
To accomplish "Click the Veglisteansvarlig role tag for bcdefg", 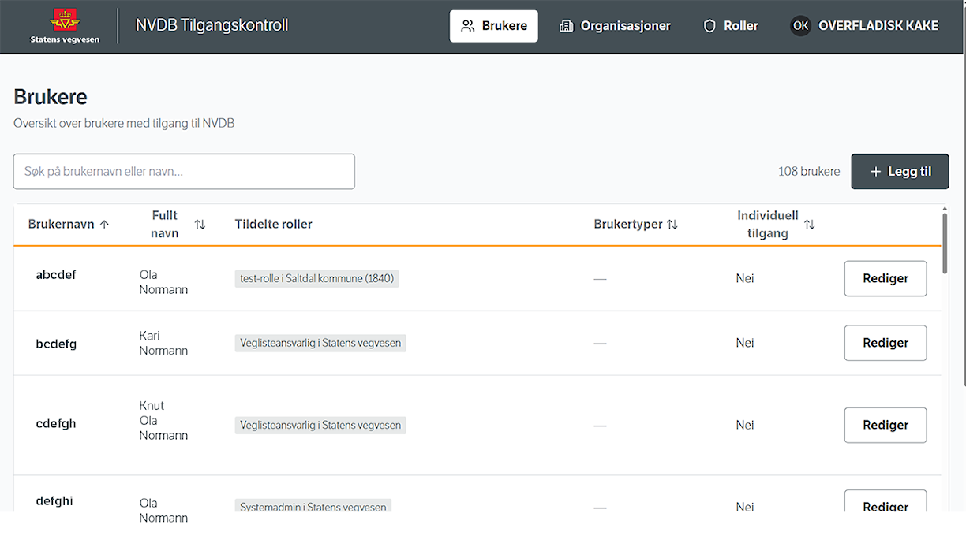I will coord(320,343).
